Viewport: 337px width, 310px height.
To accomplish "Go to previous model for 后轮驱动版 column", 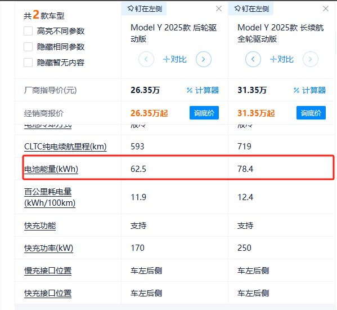I will (146, 59).
